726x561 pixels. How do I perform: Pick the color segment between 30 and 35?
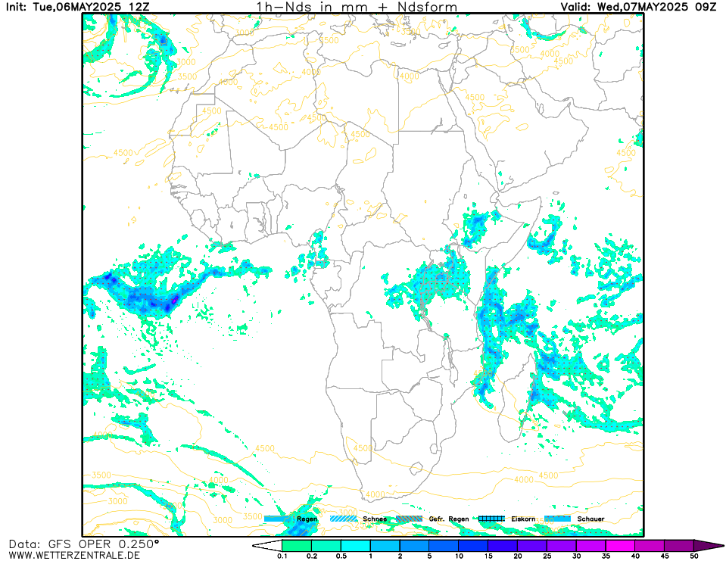(x=590, y=546)
